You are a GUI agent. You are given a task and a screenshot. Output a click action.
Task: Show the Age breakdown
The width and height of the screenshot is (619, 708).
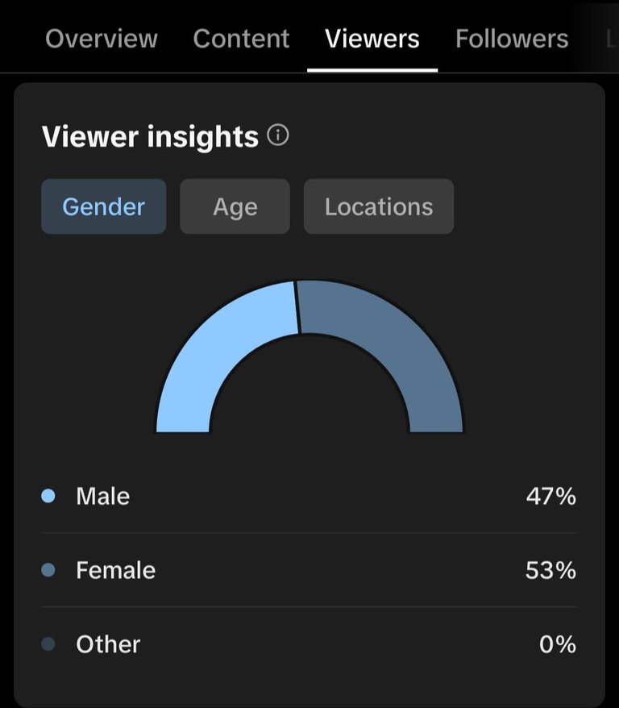click(235, 206)
